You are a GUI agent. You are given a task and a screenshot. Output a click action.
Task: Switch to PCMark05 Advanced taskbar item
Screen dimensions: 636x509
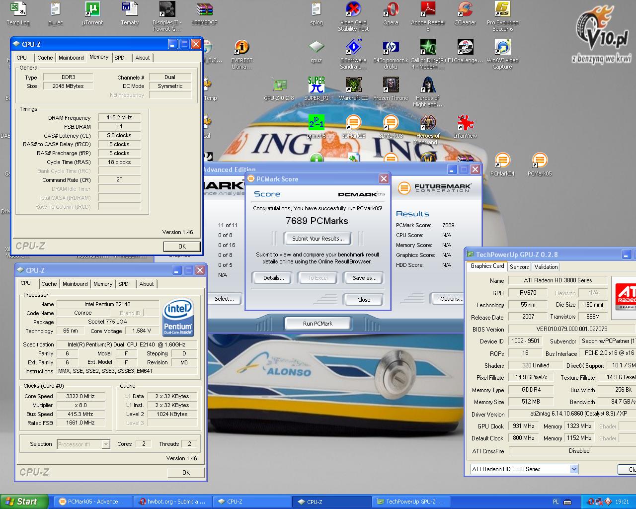92,502
